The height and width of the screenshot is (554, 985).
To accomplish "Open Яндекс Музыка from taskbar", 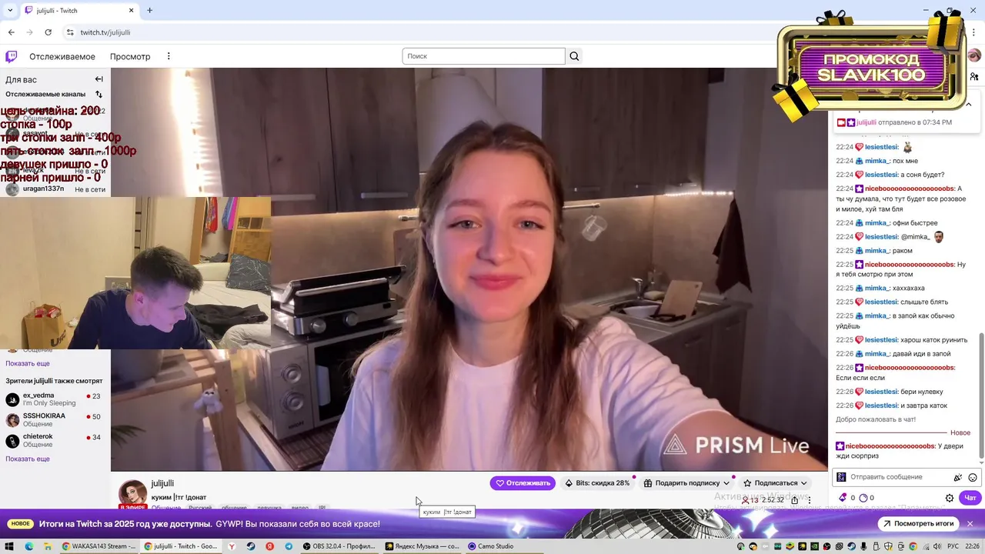I will pos(422,546).
